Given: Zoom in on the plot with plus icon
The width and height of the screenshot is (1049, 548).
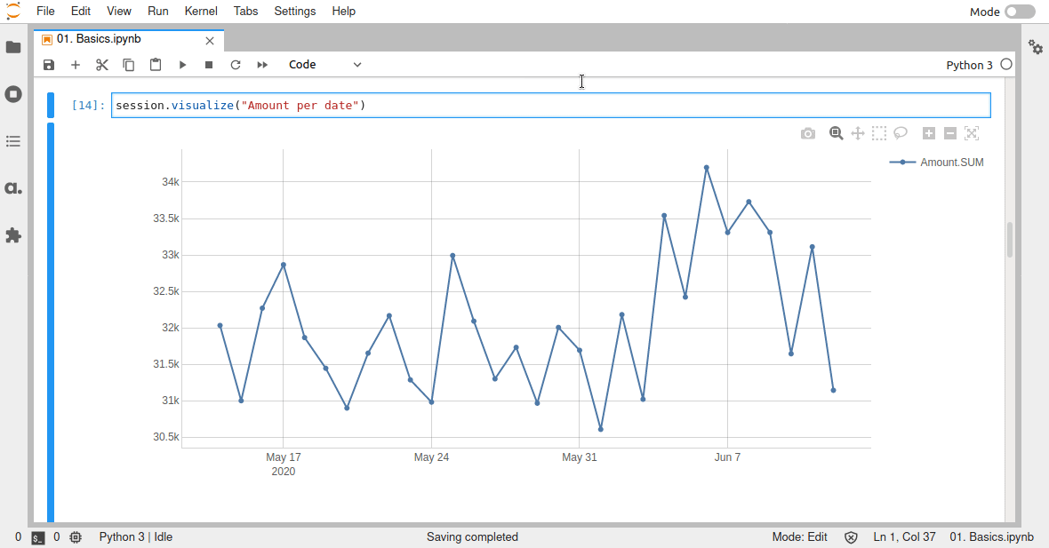Looking at the screenshot, I should click(x=929, y=133).
